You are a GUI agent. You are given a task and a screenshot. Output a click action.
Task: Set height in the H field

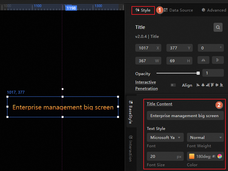pos(180,61)
